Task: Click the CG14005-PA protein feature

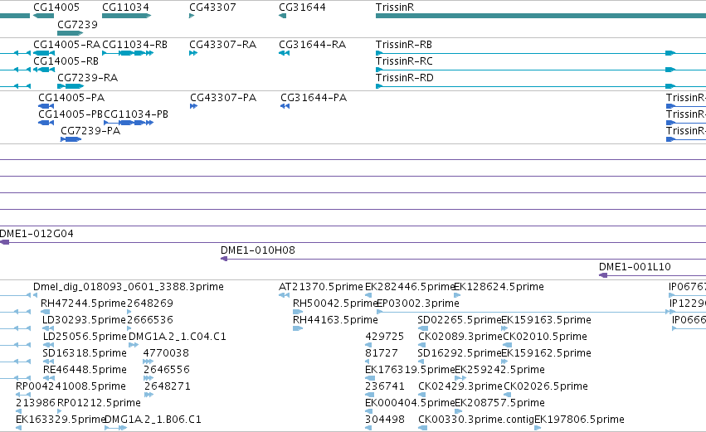Action: pos(46,106)
